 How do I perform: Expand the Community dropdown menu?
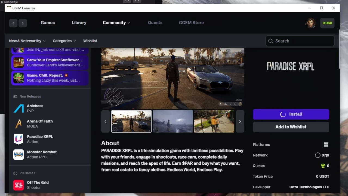[116, 23]
